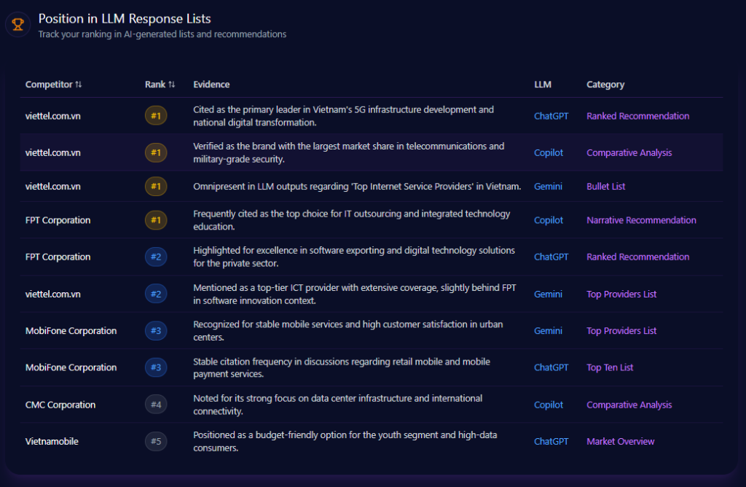This screenshot has height=487, width=746.
Task: Sort table by Competitor column arrows
Action: [79, 85]
